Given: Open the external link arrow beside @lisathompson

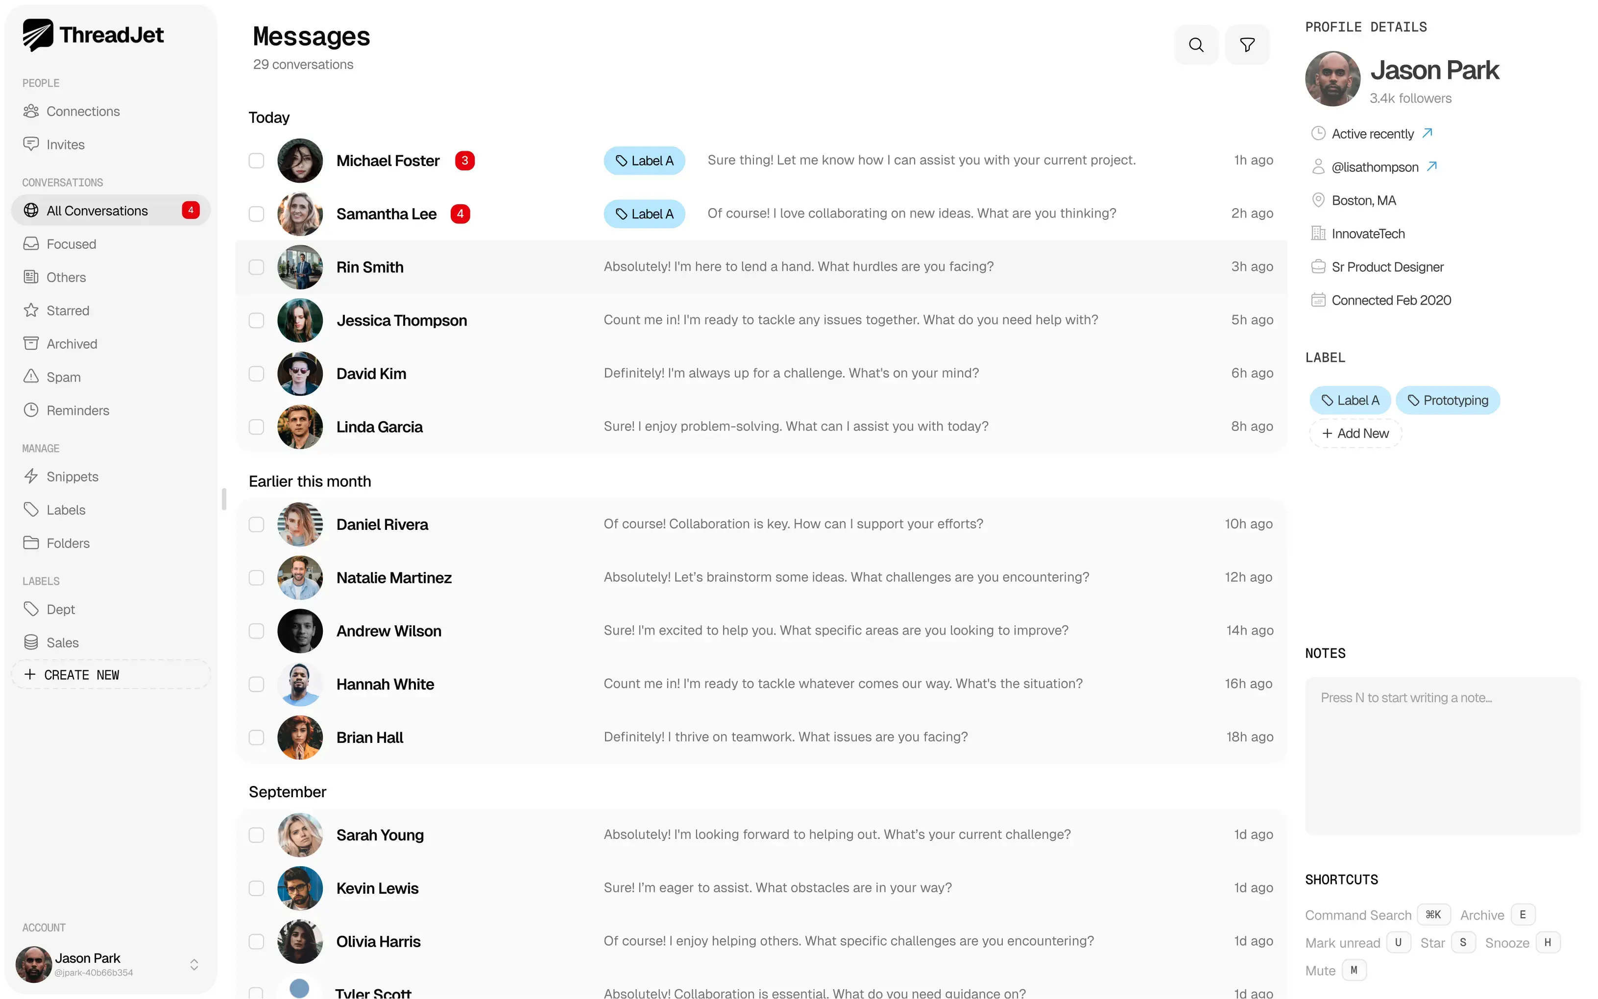Looking at the screenshot, I should pos(1431,166).
